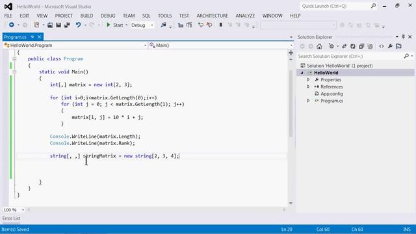This screenshot has width=416, height=234.
Task: Pin the Program.cs tab
Action: 32,37
